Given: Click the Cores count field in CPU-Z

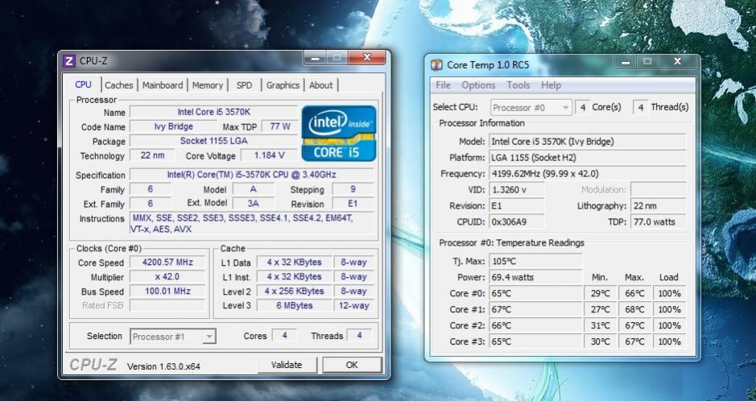Looking at the screenshot, I should pyautogui.click(x=284, y=336).
